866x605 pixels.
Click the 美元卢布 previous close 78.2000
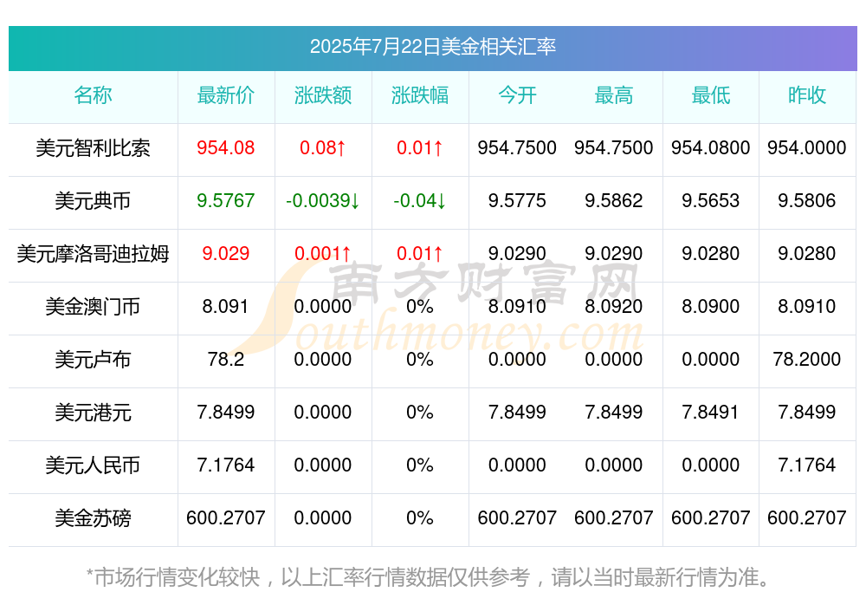(807, 360)
